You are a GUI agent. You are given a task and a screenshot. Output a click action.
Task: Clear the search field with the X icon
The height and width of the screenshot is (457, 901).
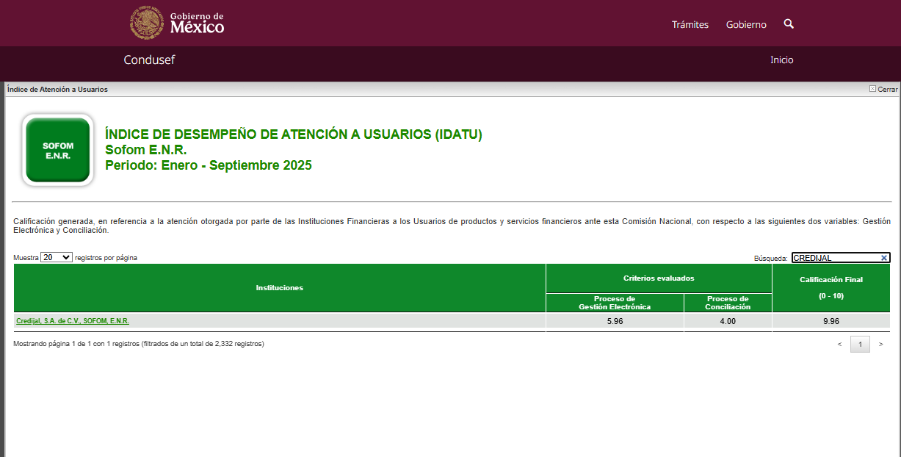pos(884,258)
